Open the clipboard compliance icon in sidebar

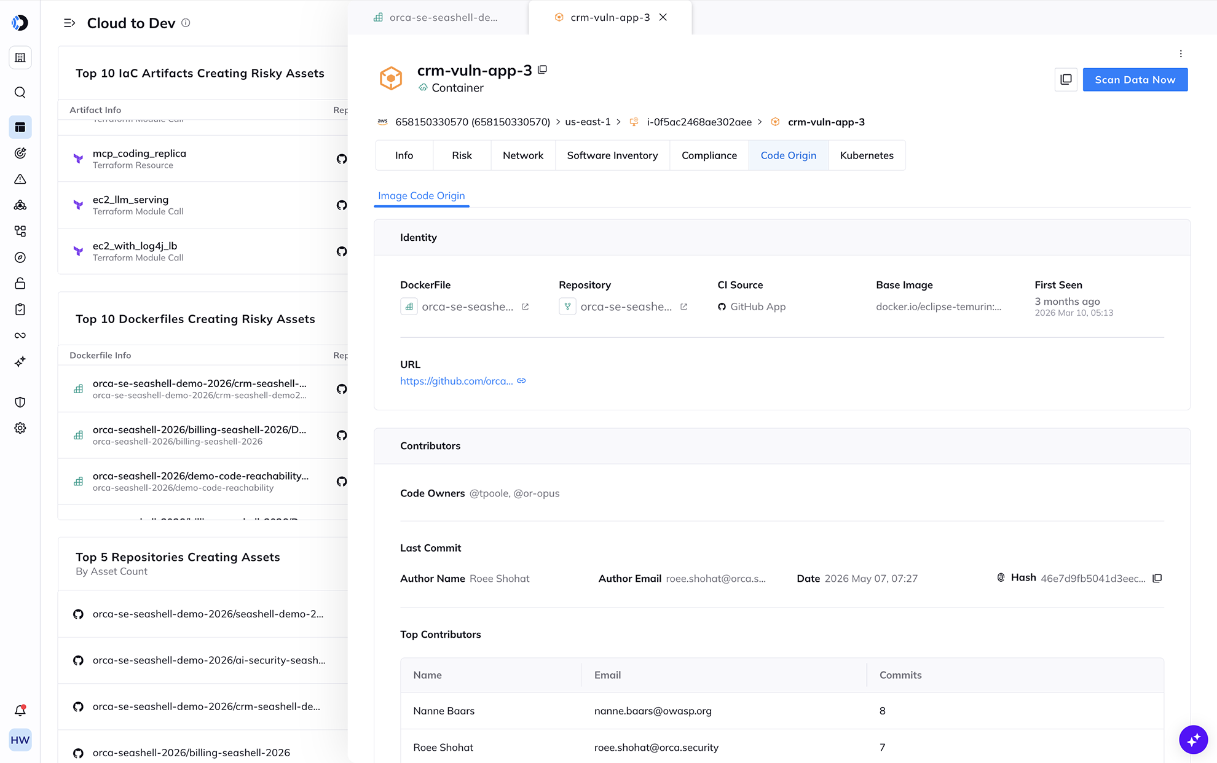pos(20,310)
